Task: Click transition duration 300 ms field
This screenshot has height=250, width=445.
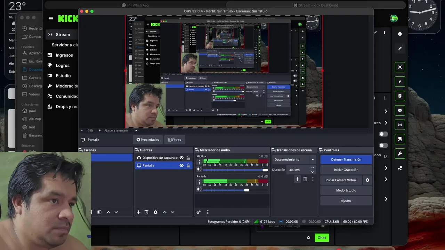Action: [298, 170]
